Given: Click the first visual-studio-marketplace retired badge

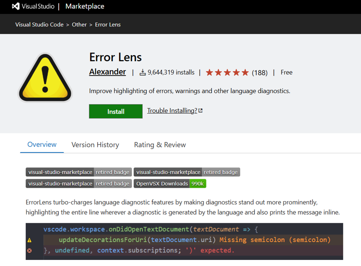Looking at the screenshot, I should 79,172.
